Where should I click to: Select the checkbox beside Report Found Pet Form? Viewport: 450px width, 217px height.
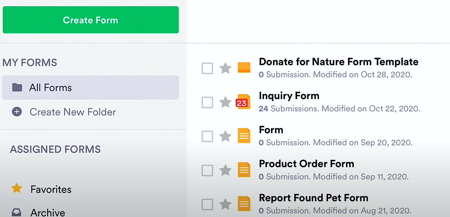(207, 204)
